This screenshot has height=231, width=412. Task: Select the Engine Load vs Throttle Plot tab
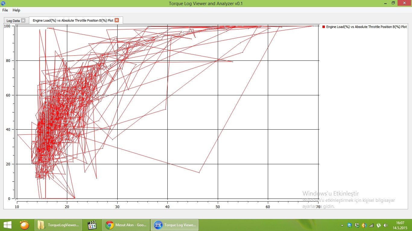click(x=73, y=20)
